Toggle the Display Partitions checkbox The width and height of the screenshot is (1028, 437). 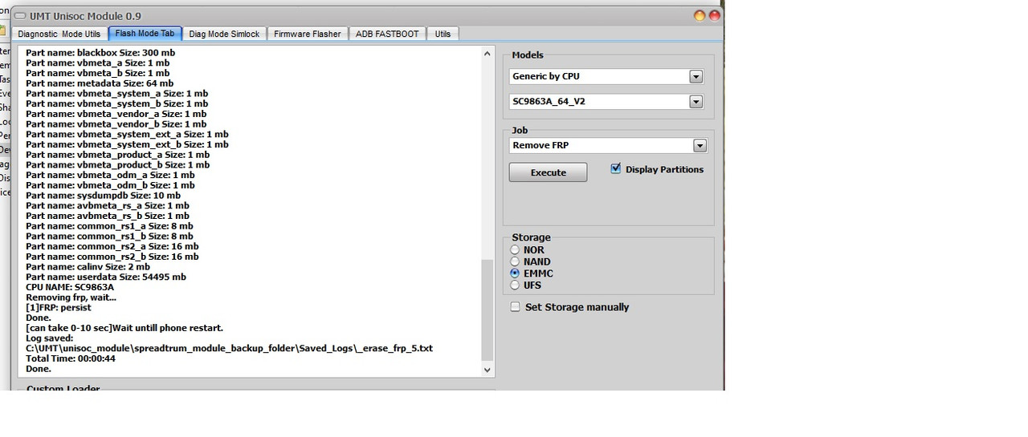coord(616,169)
